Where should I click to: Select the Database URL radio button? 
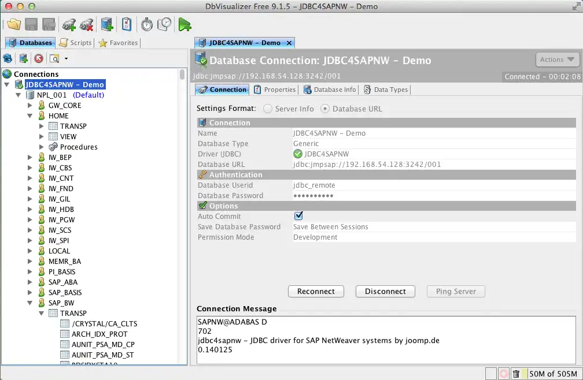tap(325, 109)
